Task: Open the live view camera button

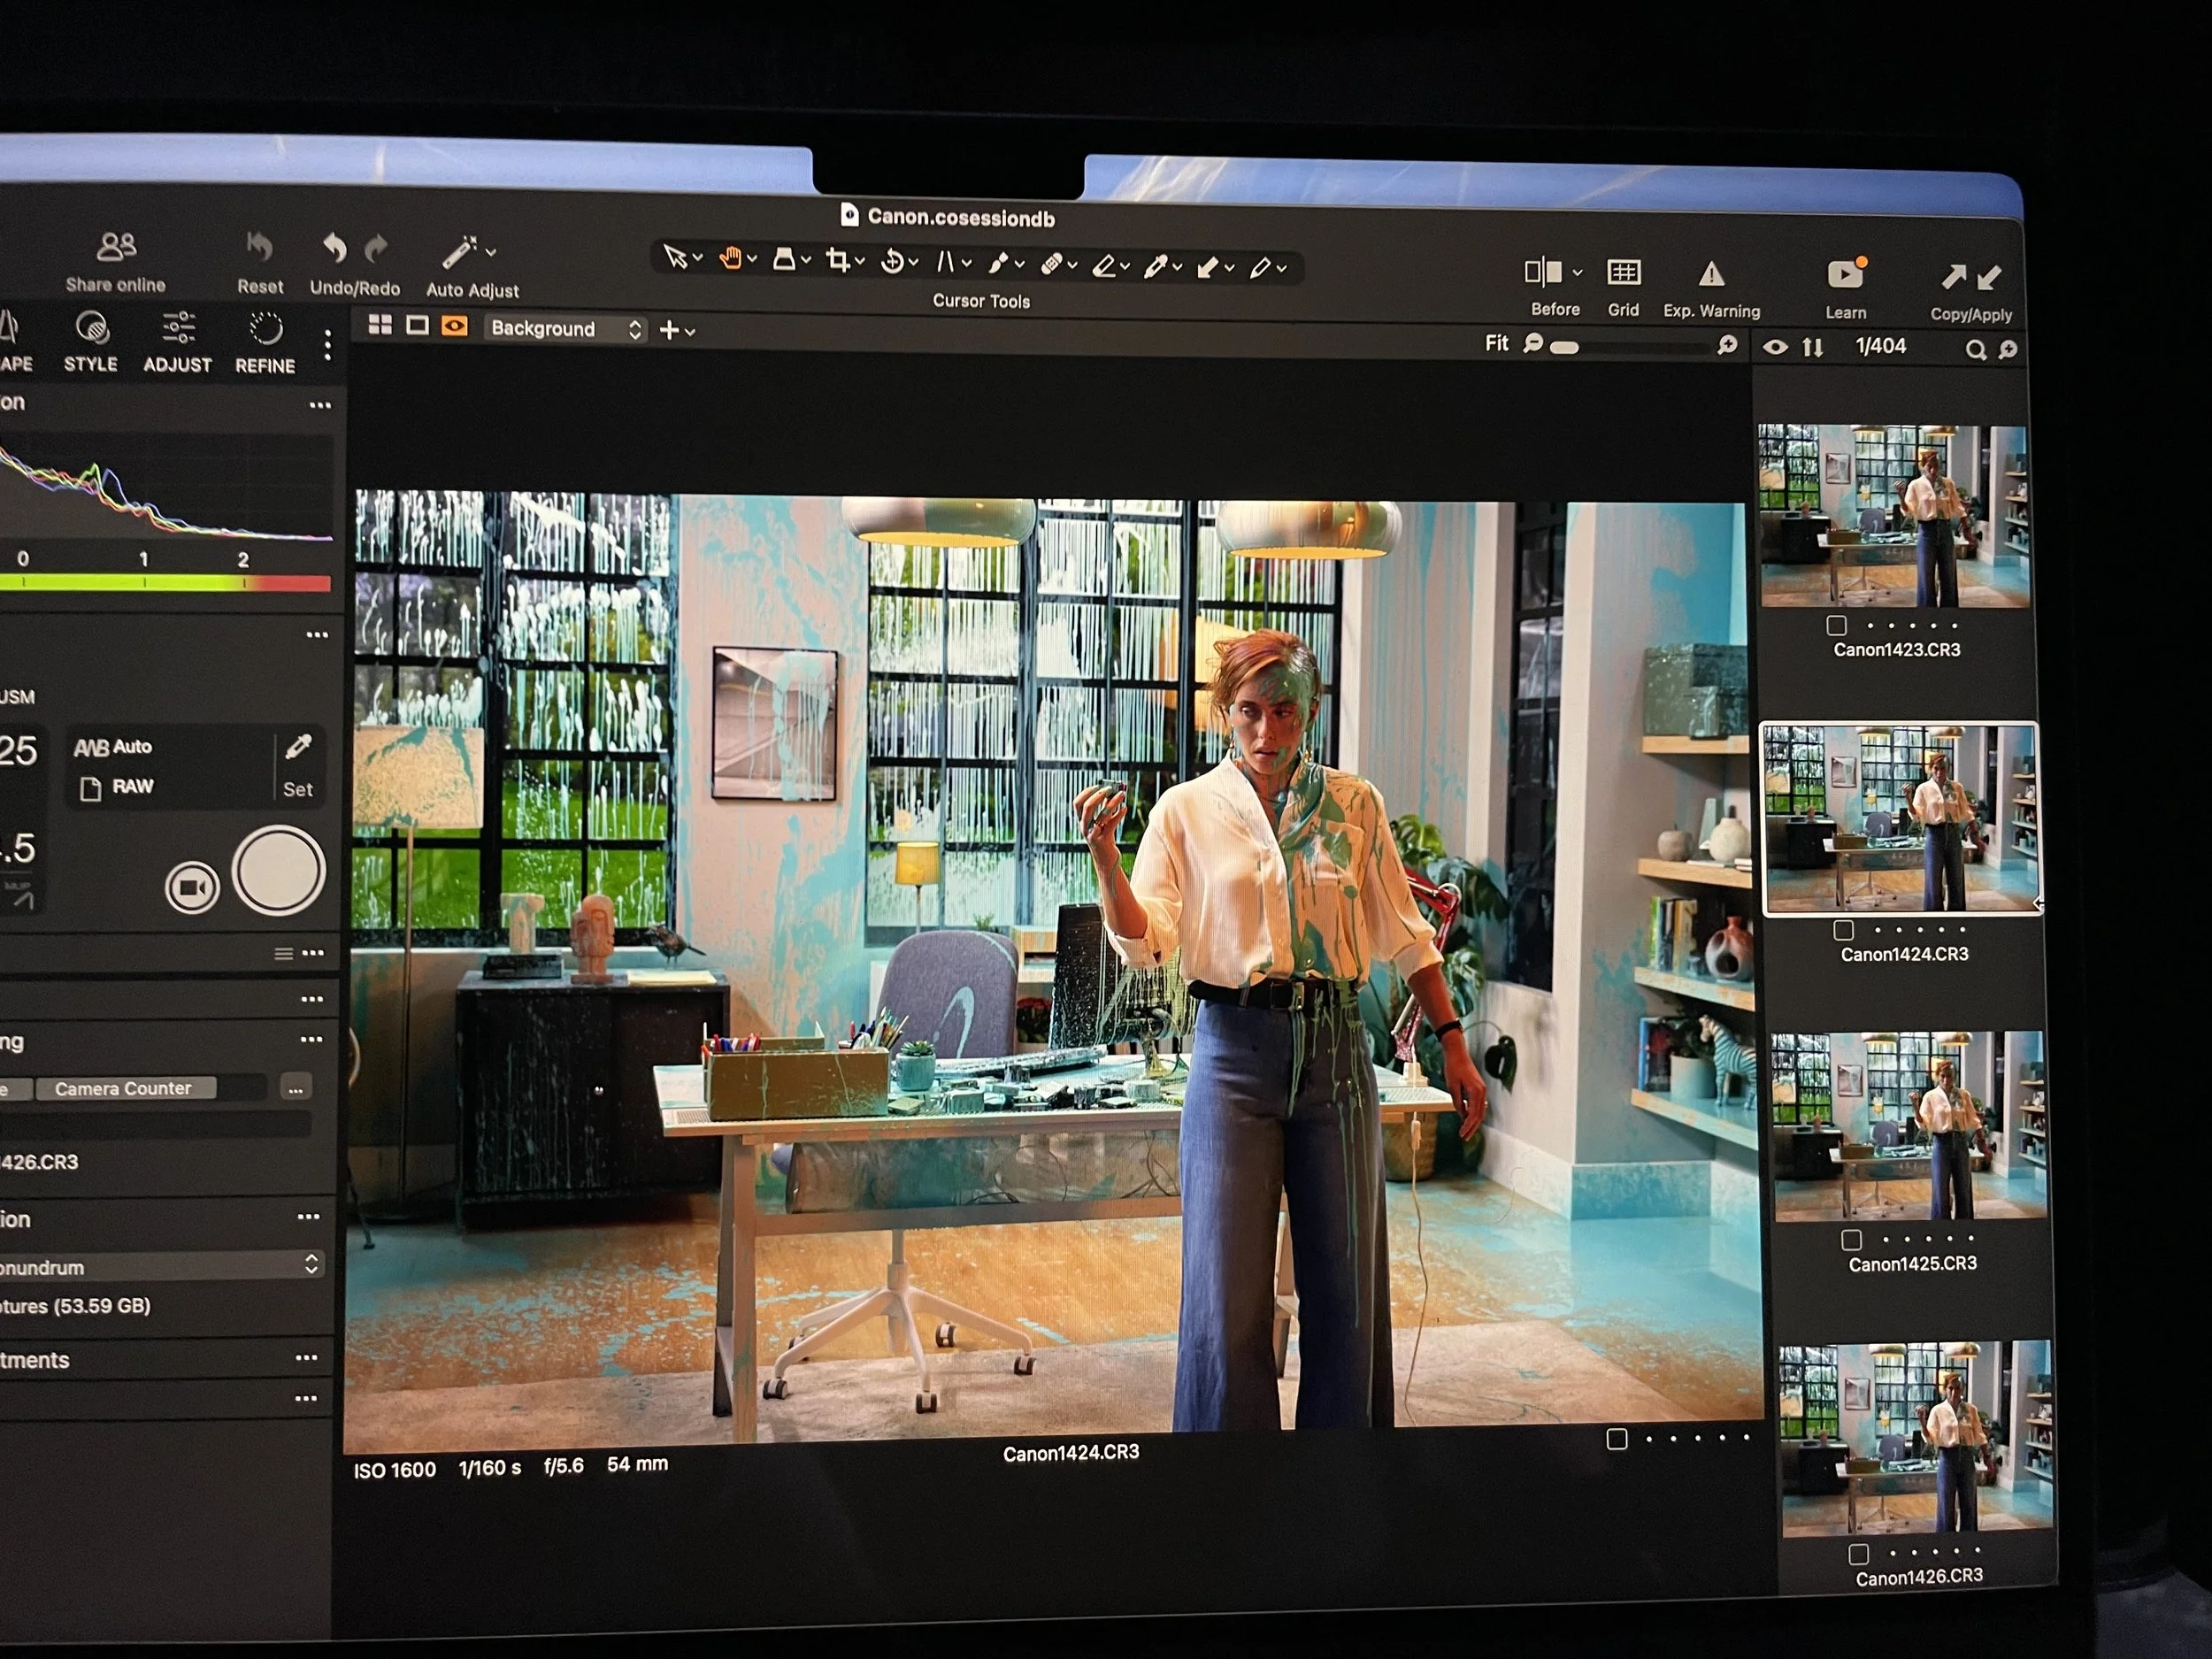Action: (192, 888)
